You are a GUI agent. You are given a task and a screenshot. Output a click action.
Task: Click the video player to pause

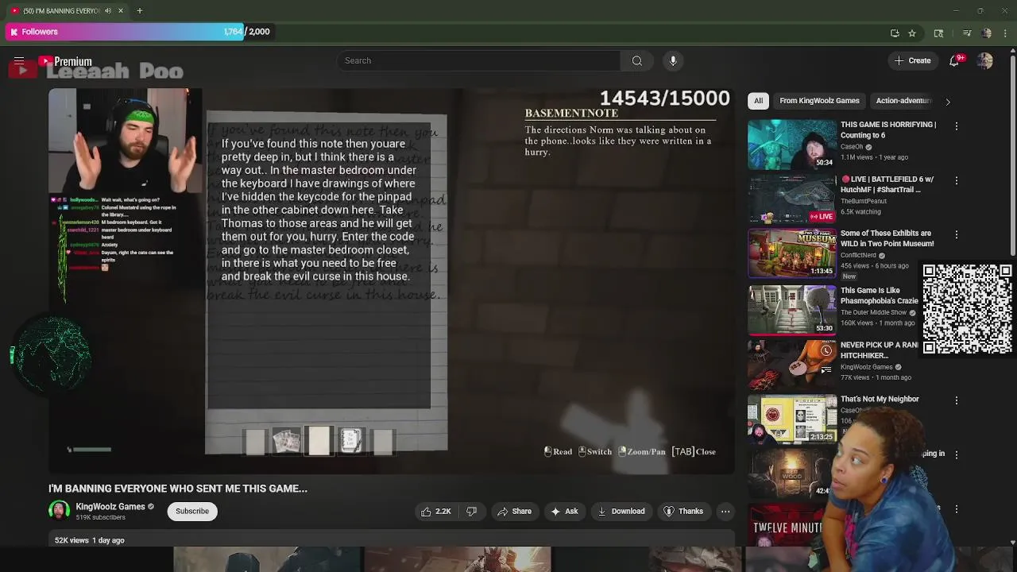391,281
